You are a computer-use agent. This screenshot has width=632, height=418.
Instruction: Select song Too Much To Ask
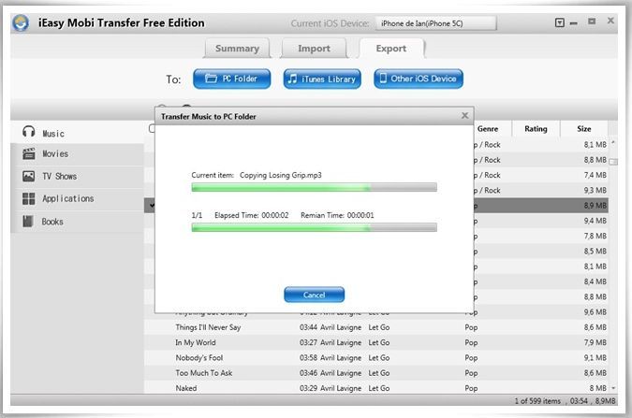coord(204,373)
